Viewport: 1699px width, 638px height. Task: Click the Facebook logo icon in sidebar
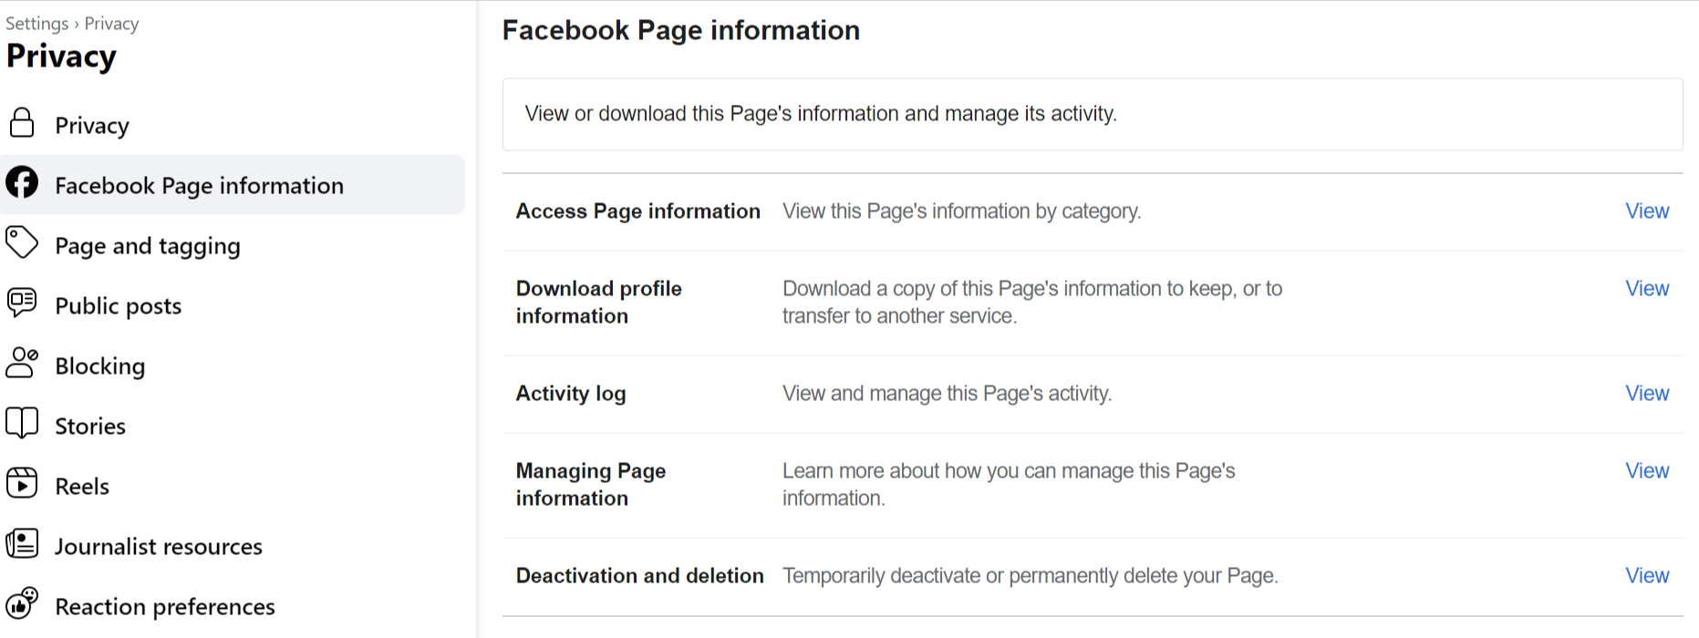[x=22, y=183]
